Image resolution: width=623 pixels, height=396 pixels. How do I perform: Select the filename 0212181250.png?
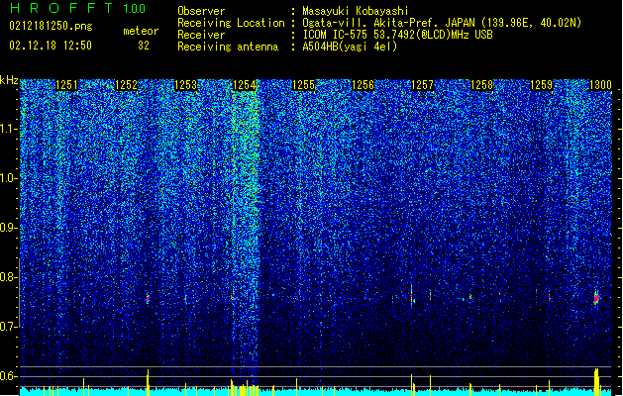coord(51,26)
